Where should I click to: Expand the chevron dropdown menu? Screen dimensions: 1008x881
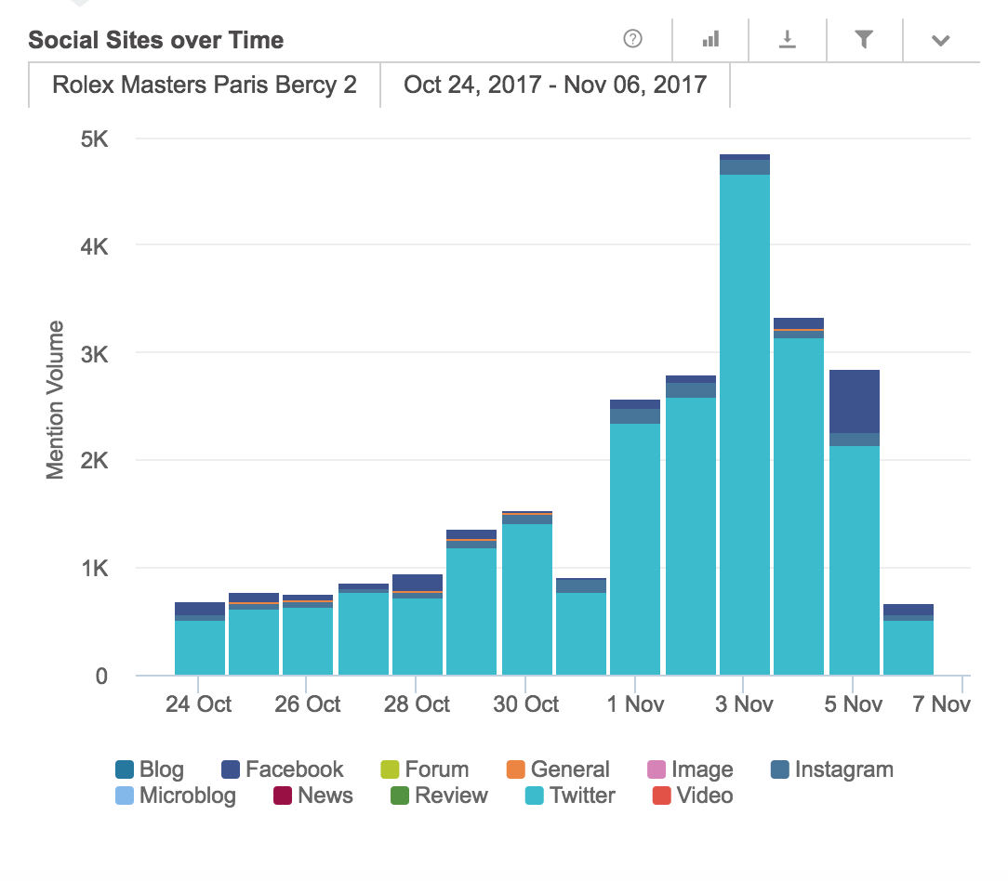[x=941, y=40]
